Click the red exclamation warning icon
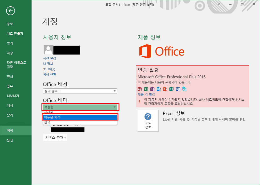This screenshot has height=185, width=260. click(139, 102)
